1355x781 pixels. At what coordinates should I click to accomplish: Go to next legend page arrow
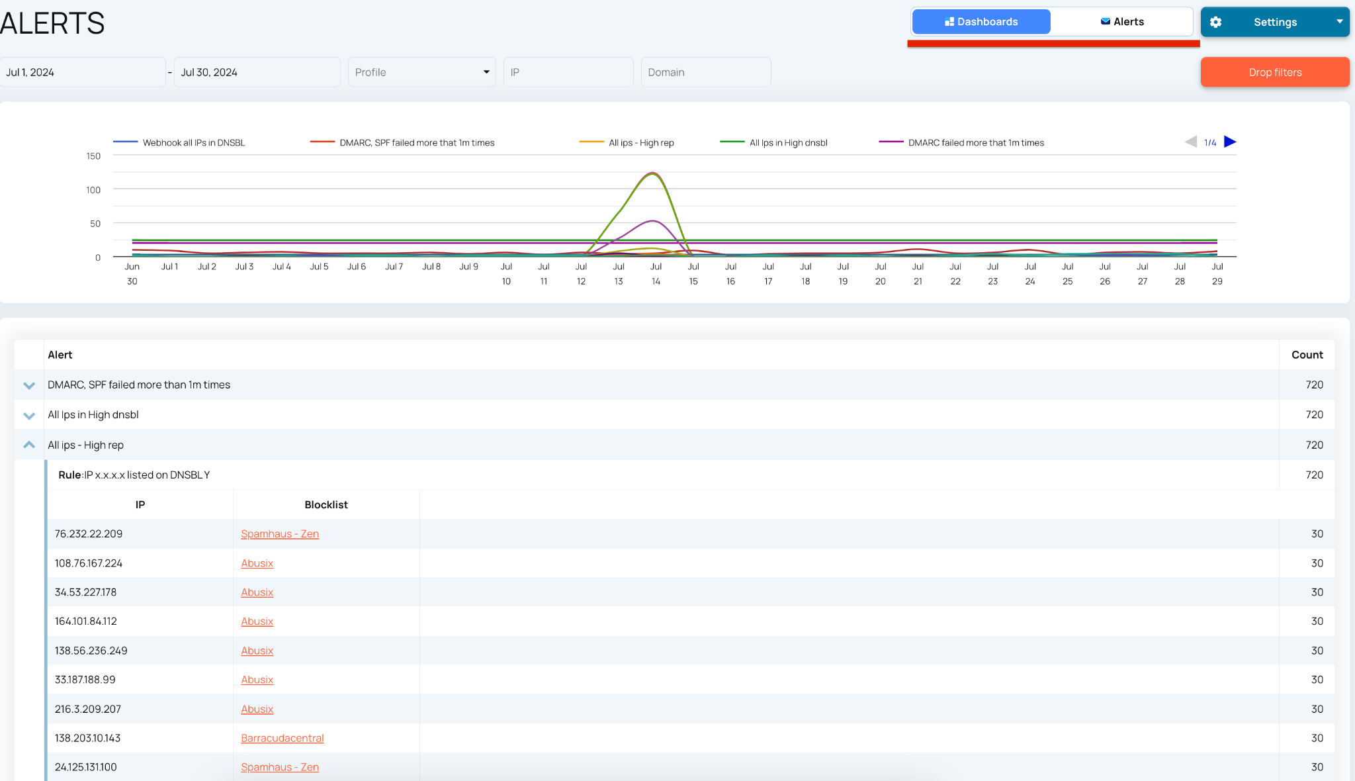click(x=1230, y=142)
